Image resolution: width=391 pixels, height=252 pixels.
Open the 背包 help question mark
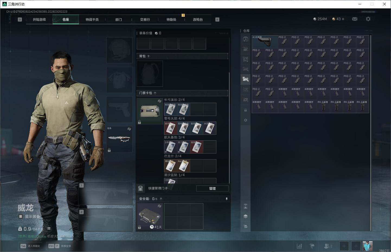tap(148, 56)
